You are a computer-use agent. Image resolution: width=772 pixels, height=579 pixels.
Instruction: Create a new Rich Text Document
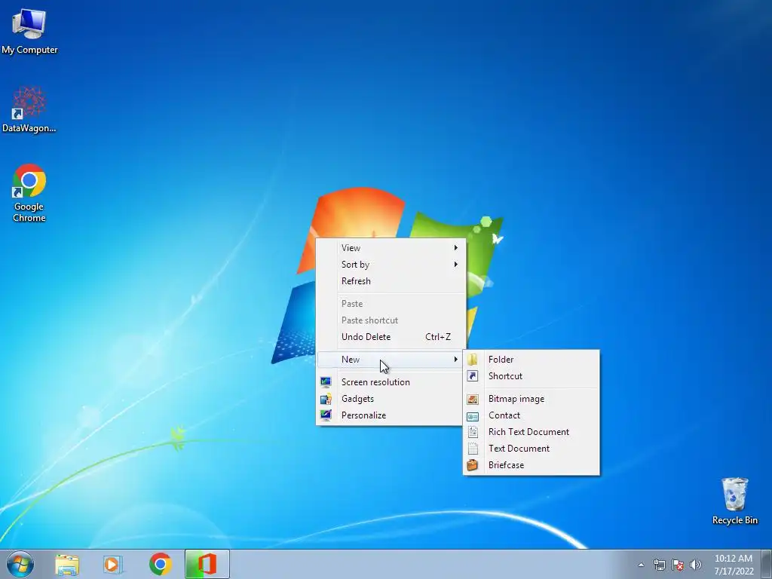click(532, 432)
